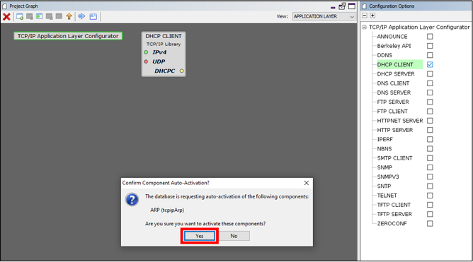Click the detach window icon in Project Graph header
473x262 pixels.
pos(342,6)
